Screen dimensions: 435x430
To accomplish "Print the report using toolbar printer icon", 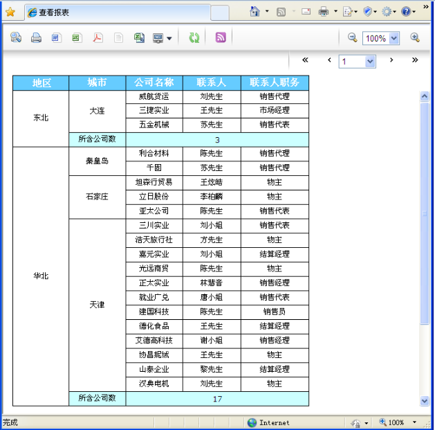I will (x=36, y=37).
